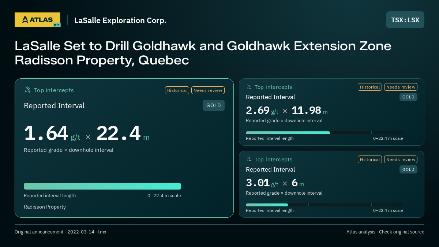Click 'Reported Interval' heading in the 3.01 g/t card
Viewport: 439px width, 247px height.
click(270, 169)
